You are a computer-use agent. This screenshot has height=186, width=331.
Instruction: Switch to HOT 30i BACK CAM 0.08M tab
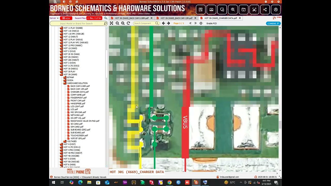(x=131, y=18)
